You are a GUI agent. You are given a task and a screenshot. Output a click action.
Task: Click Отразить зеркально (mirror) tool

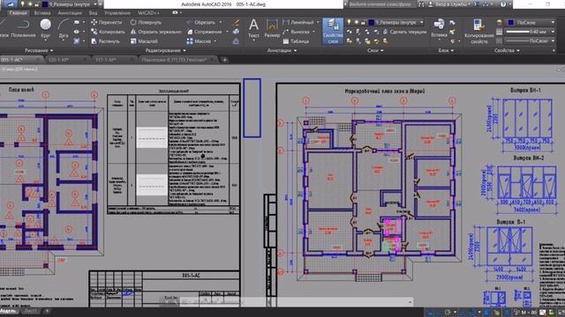coord(155,32)
